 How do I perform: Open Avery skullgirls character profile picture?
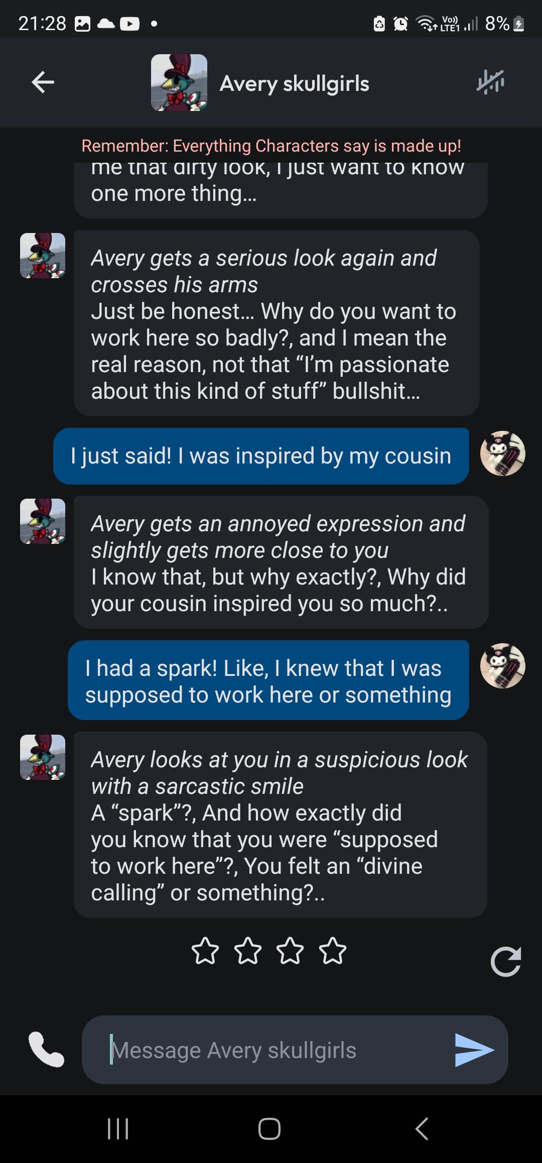point(179,82)
